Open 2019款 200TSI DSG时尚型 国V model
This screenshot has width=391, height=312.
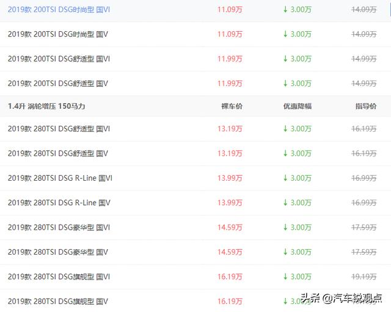point(57,34)
